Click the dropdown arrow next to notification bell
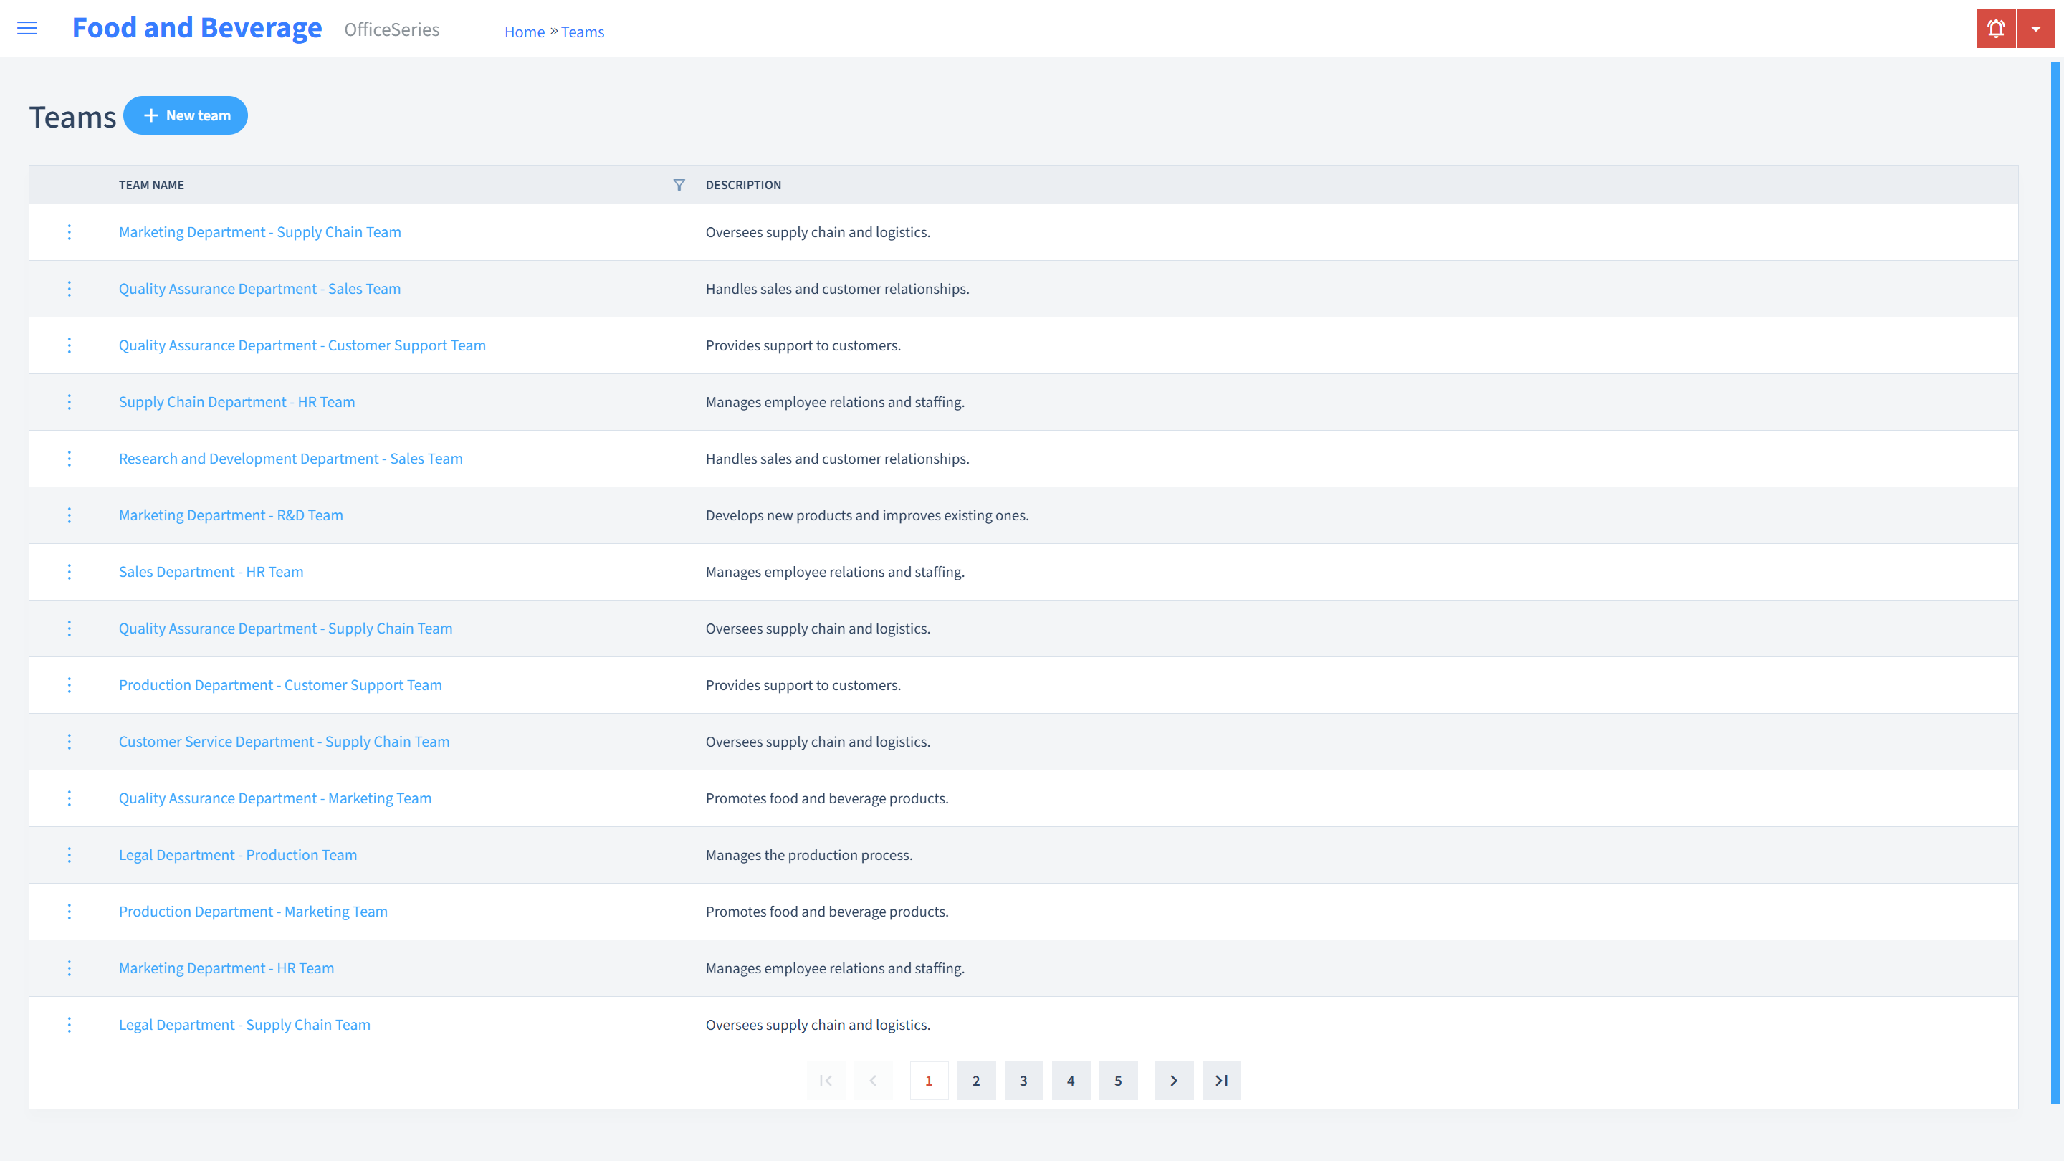 [2037, 29]
